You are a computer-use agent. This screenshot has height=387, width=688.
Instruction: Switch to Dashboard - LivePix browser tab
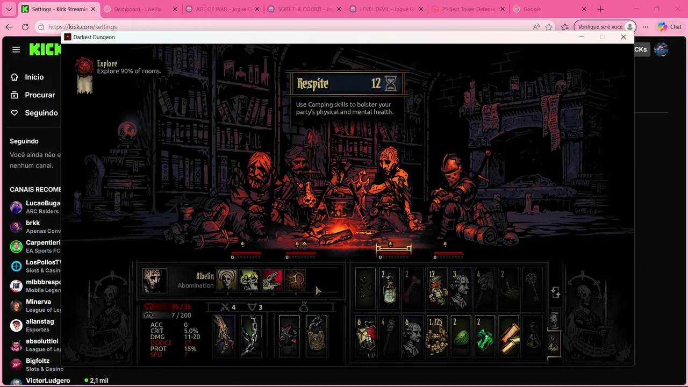coord(141,9)
